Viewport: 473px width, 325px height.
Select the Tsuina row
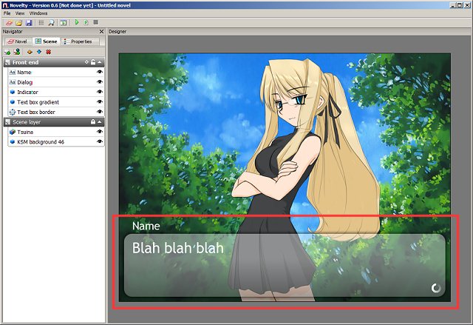click(56, 132)
